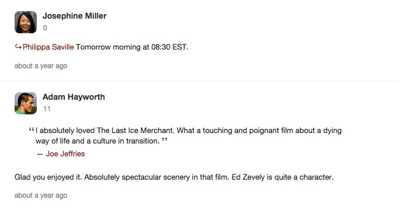Click the film title 'The Last Ice Merchant'
The width and height of the screenshot is (399, 210).
135,131
